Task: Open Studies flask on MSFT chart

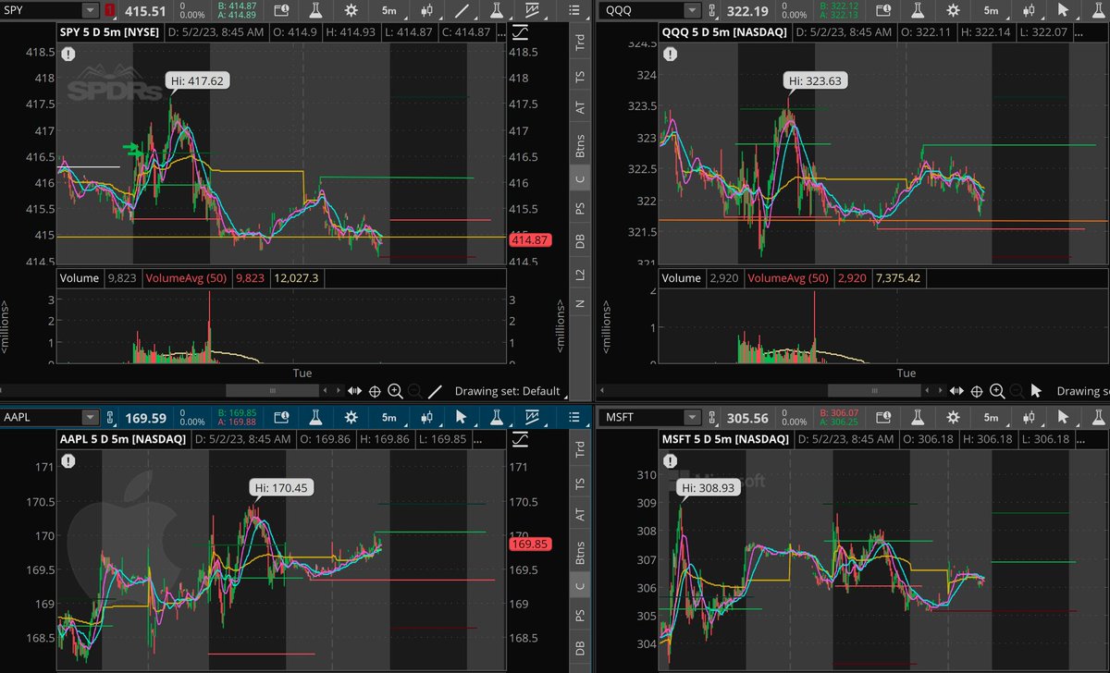Action: point(919,417)
